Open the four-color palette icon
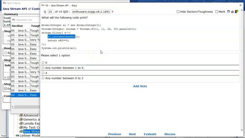245x138 pixels. (x=237, y=11)
